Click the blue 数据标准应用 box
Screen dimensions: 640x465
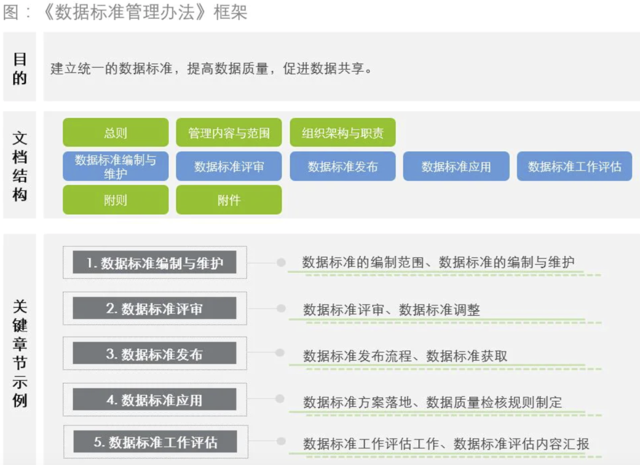(456, 166)
